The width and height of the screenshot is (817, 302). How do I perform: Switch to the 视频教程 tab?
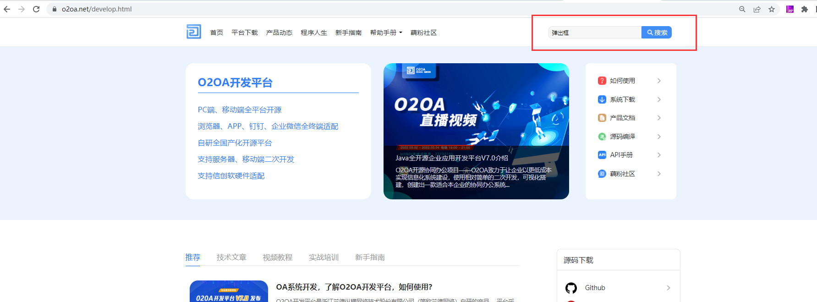click(278, 258)
